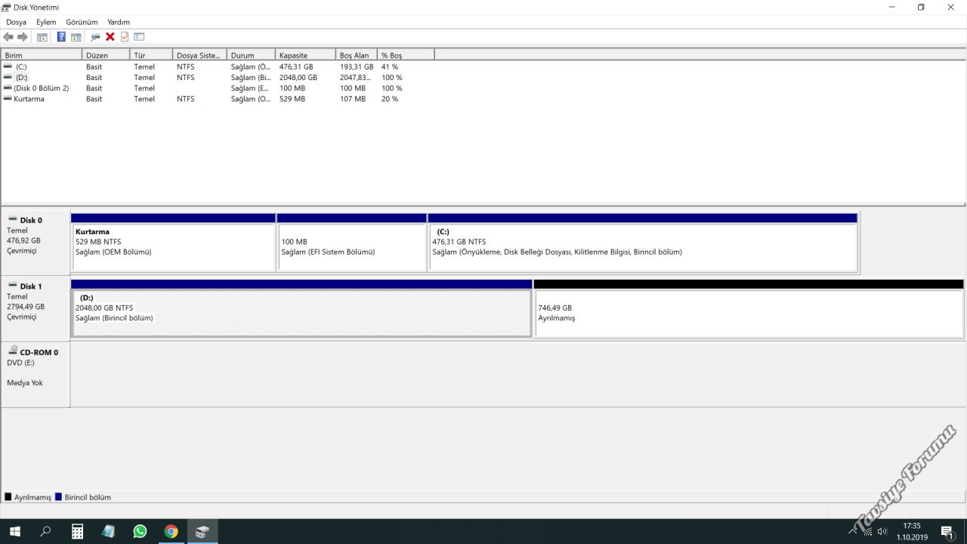Open the blue Help question-mark icon
This screenshot has width=967, height=544.
tap(61, 37)
